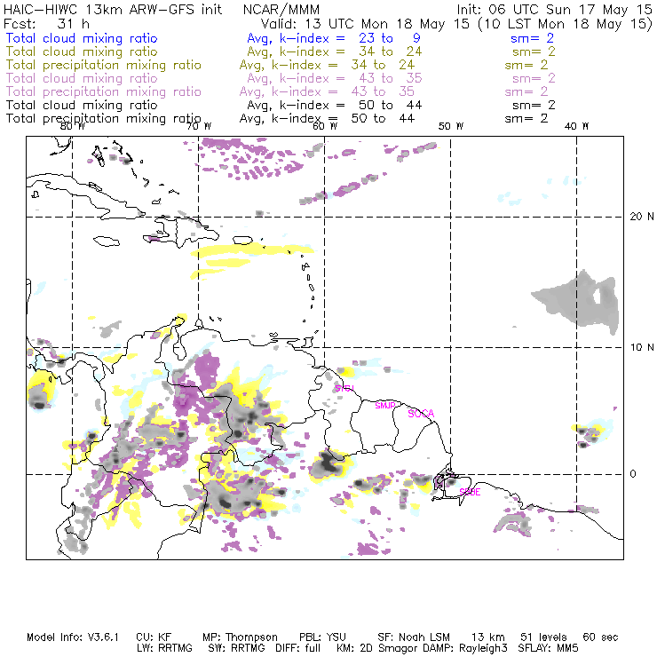657x657 pixels.
Task: Click the SOCA station marker on the map
Action: pyautogui.click(x=421, y=414)
